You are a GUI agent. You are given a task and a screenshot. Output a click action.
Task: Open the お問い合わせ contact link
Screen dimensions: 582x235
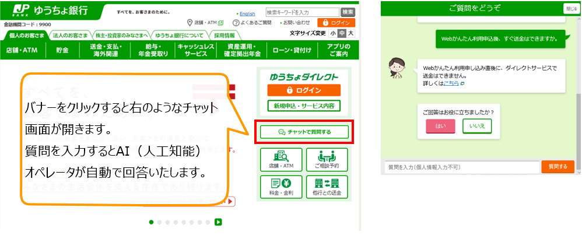[295, 23]
